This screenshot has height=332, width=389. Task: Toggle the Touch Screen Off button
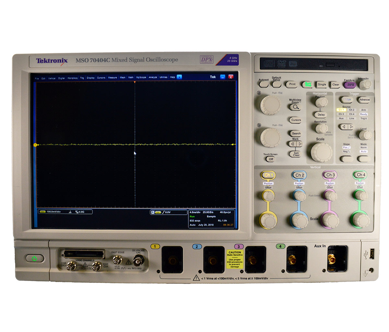click(270, 159)
